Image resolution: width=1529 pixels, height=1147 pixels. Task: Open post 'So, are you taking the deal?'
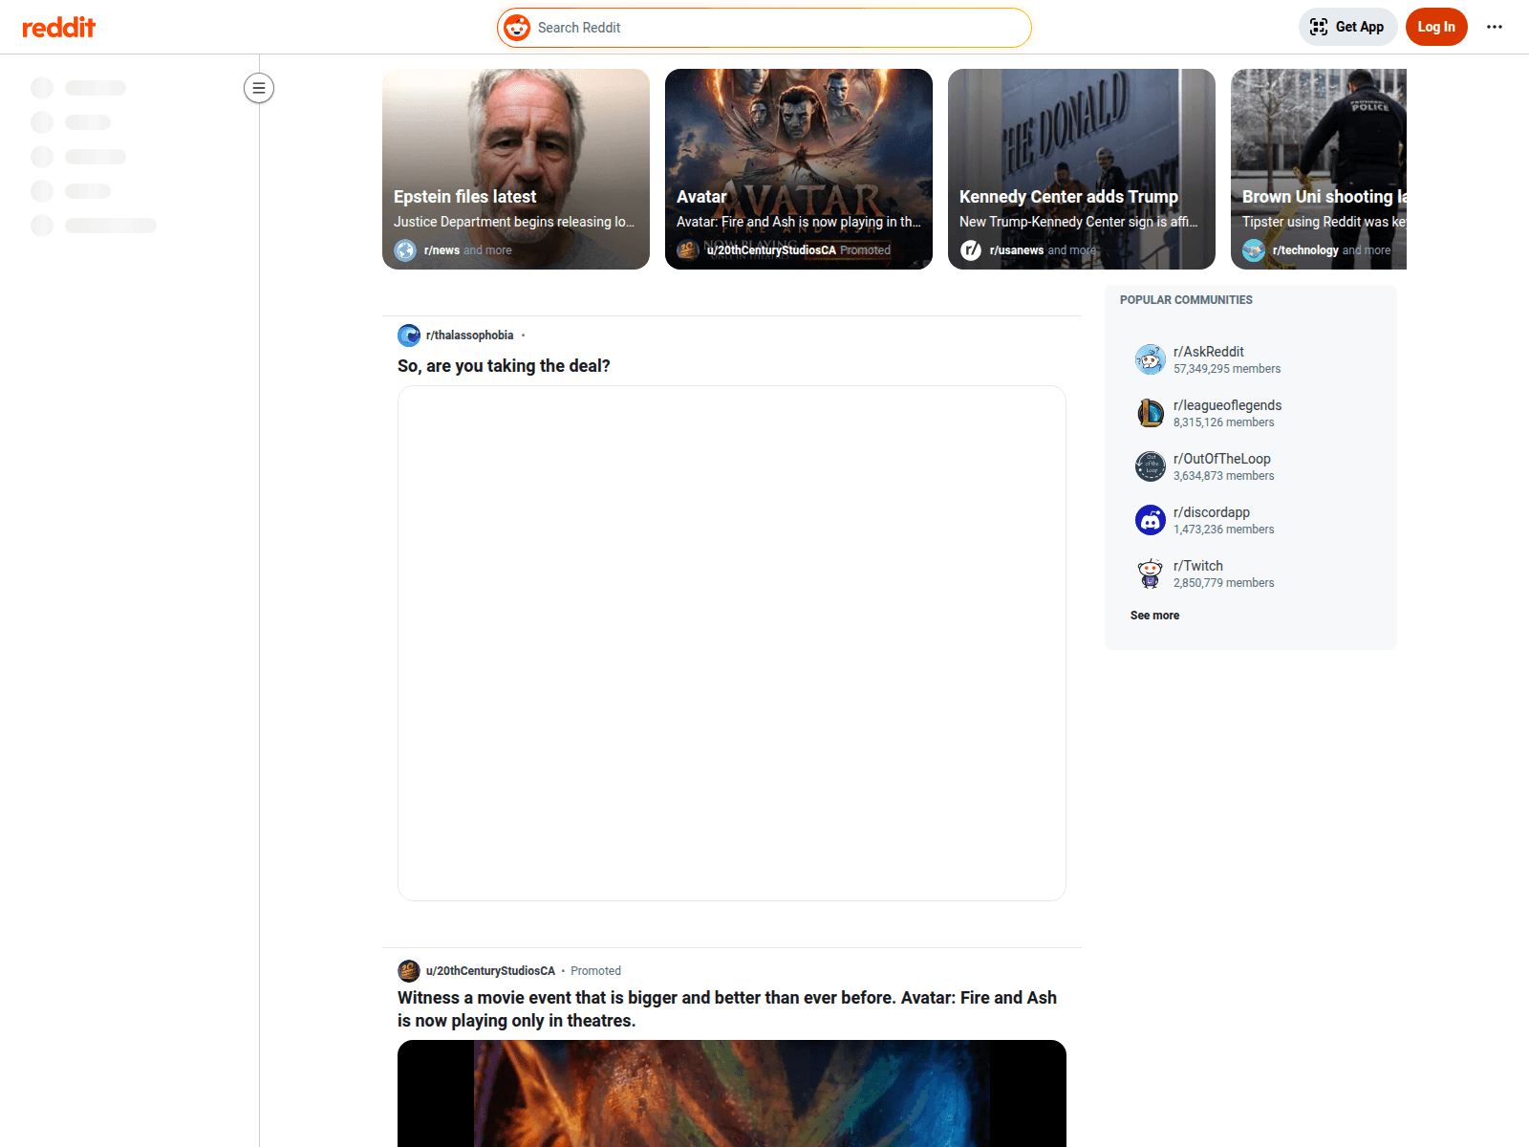click(x=504, y=366)
